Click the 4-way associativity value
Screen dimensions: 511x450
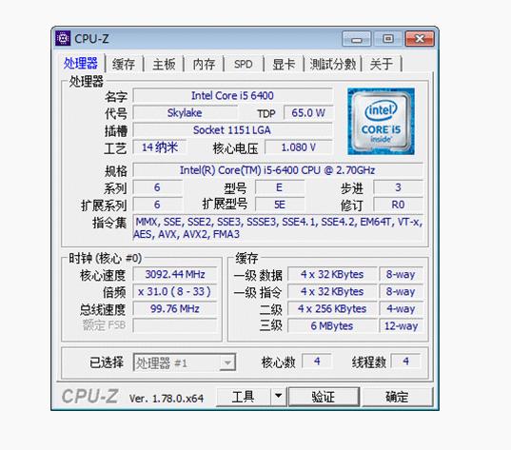402,308
